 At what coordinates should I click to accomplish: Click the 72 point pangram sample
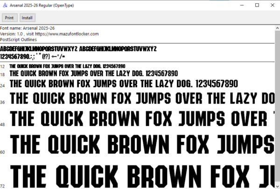(x=142, y=176)
